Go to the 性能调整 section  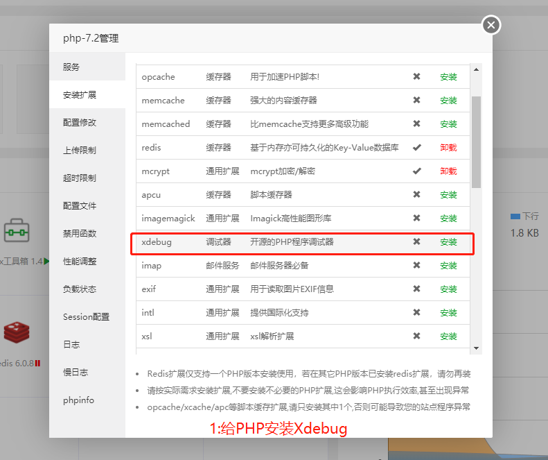click(x=87, y=261)
